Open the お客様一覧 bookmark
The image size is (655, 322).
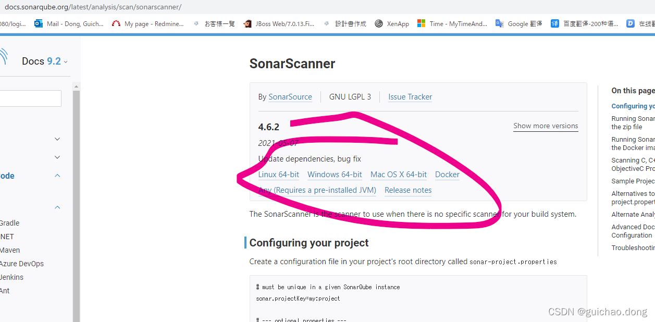(x=214, y=23)
